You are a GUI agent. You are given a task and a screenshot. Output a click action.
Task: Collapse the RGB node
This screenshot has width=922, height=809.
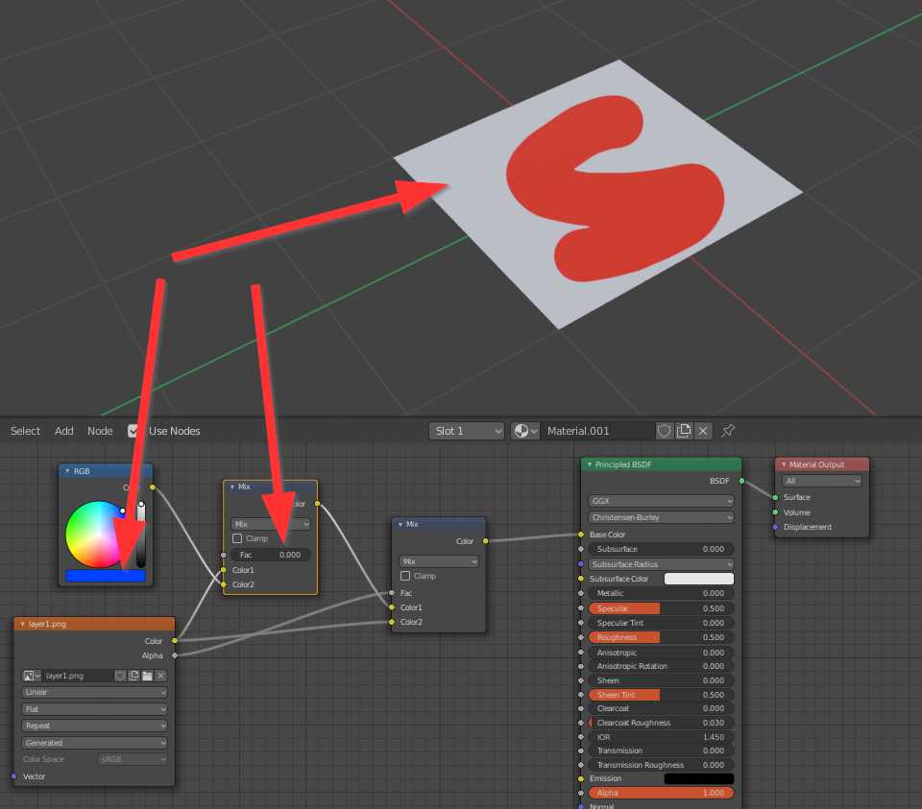click(67, 471)
